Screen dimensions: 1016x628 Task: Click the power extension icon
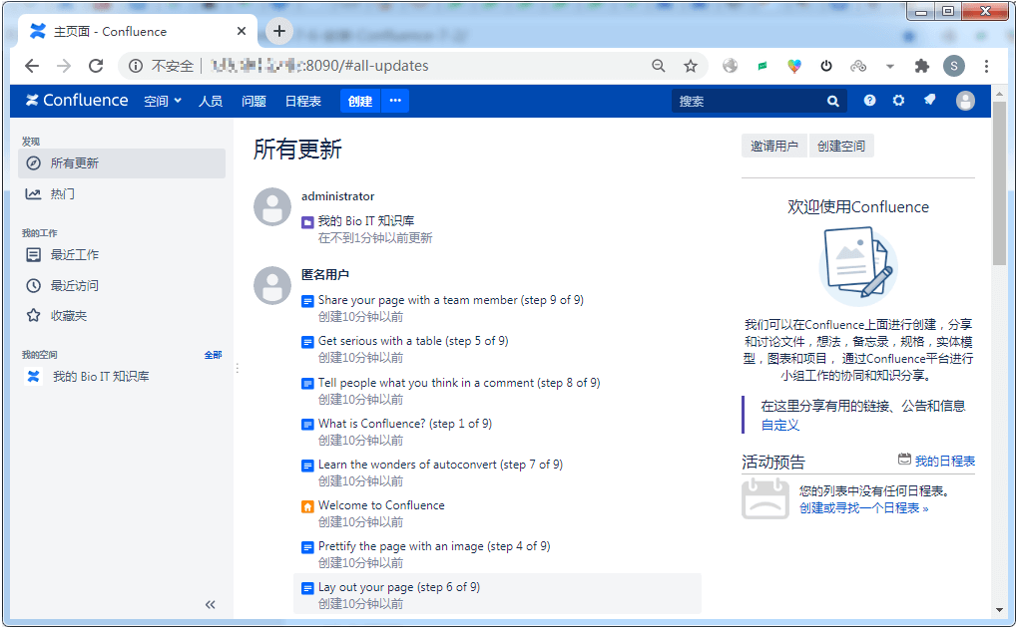coord(826,66)
